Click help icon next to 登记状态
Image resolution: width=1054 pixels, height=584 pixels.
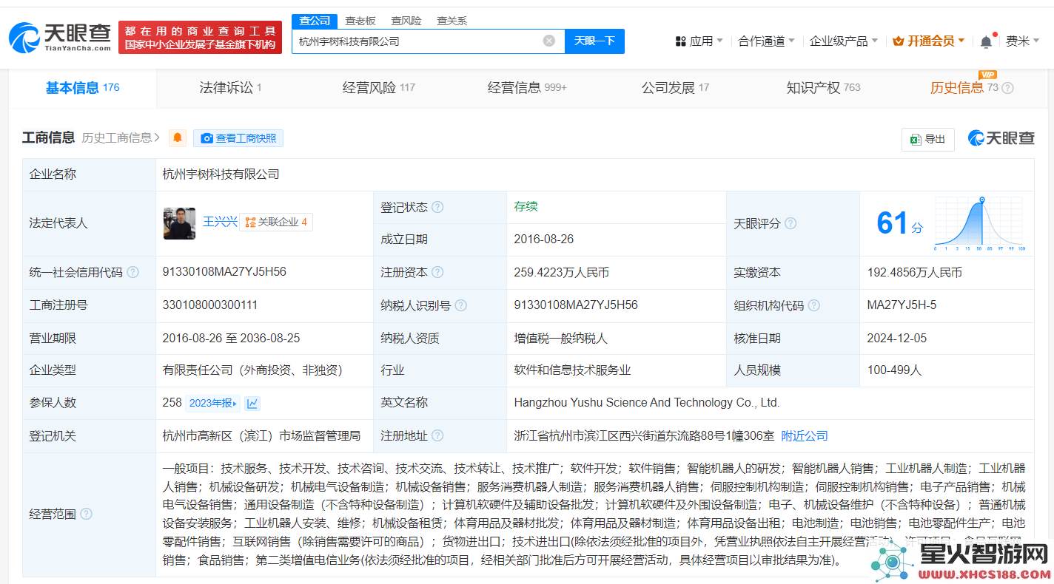pyautogui.click(x=437, y=207)
